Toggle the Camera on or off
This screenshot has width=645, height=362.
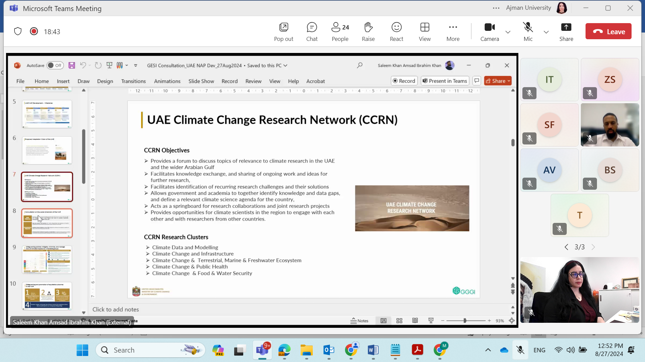pos(489,32)
